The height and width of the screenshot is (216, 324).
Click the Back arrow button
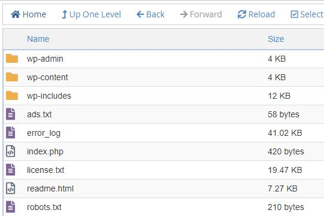pos(150,14)
